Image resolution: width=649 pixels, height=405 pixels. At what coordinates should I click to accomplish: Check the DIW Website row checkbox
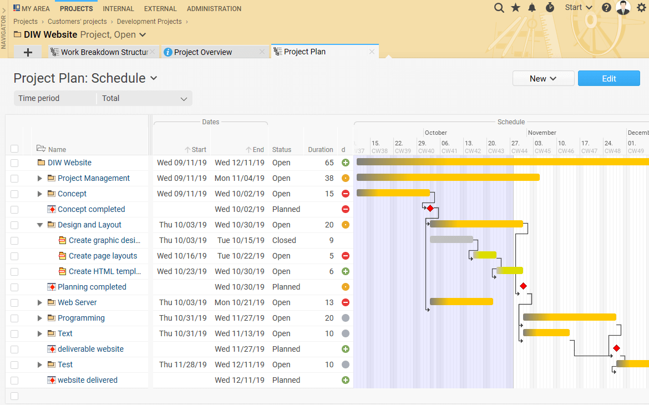pyautogui.click(x=14, y=163)
